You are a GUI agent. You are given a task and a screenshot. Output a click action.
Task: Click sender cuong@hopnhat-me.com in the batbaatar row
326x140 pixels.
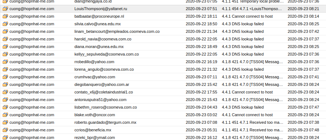32,16
